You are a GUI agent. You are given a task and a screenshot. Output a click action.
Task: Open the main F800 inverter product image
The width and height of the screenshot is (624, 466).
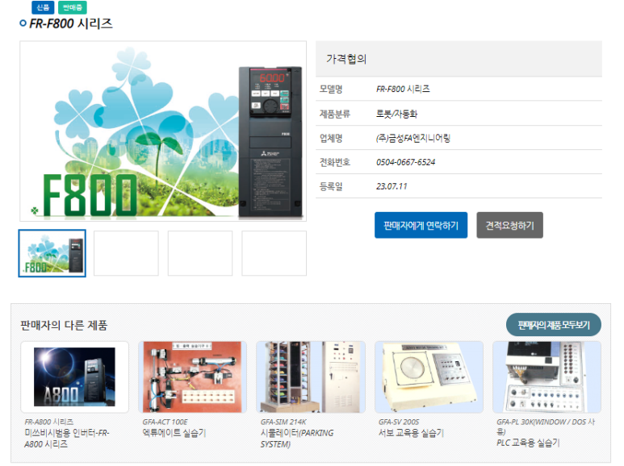[163, 131]
